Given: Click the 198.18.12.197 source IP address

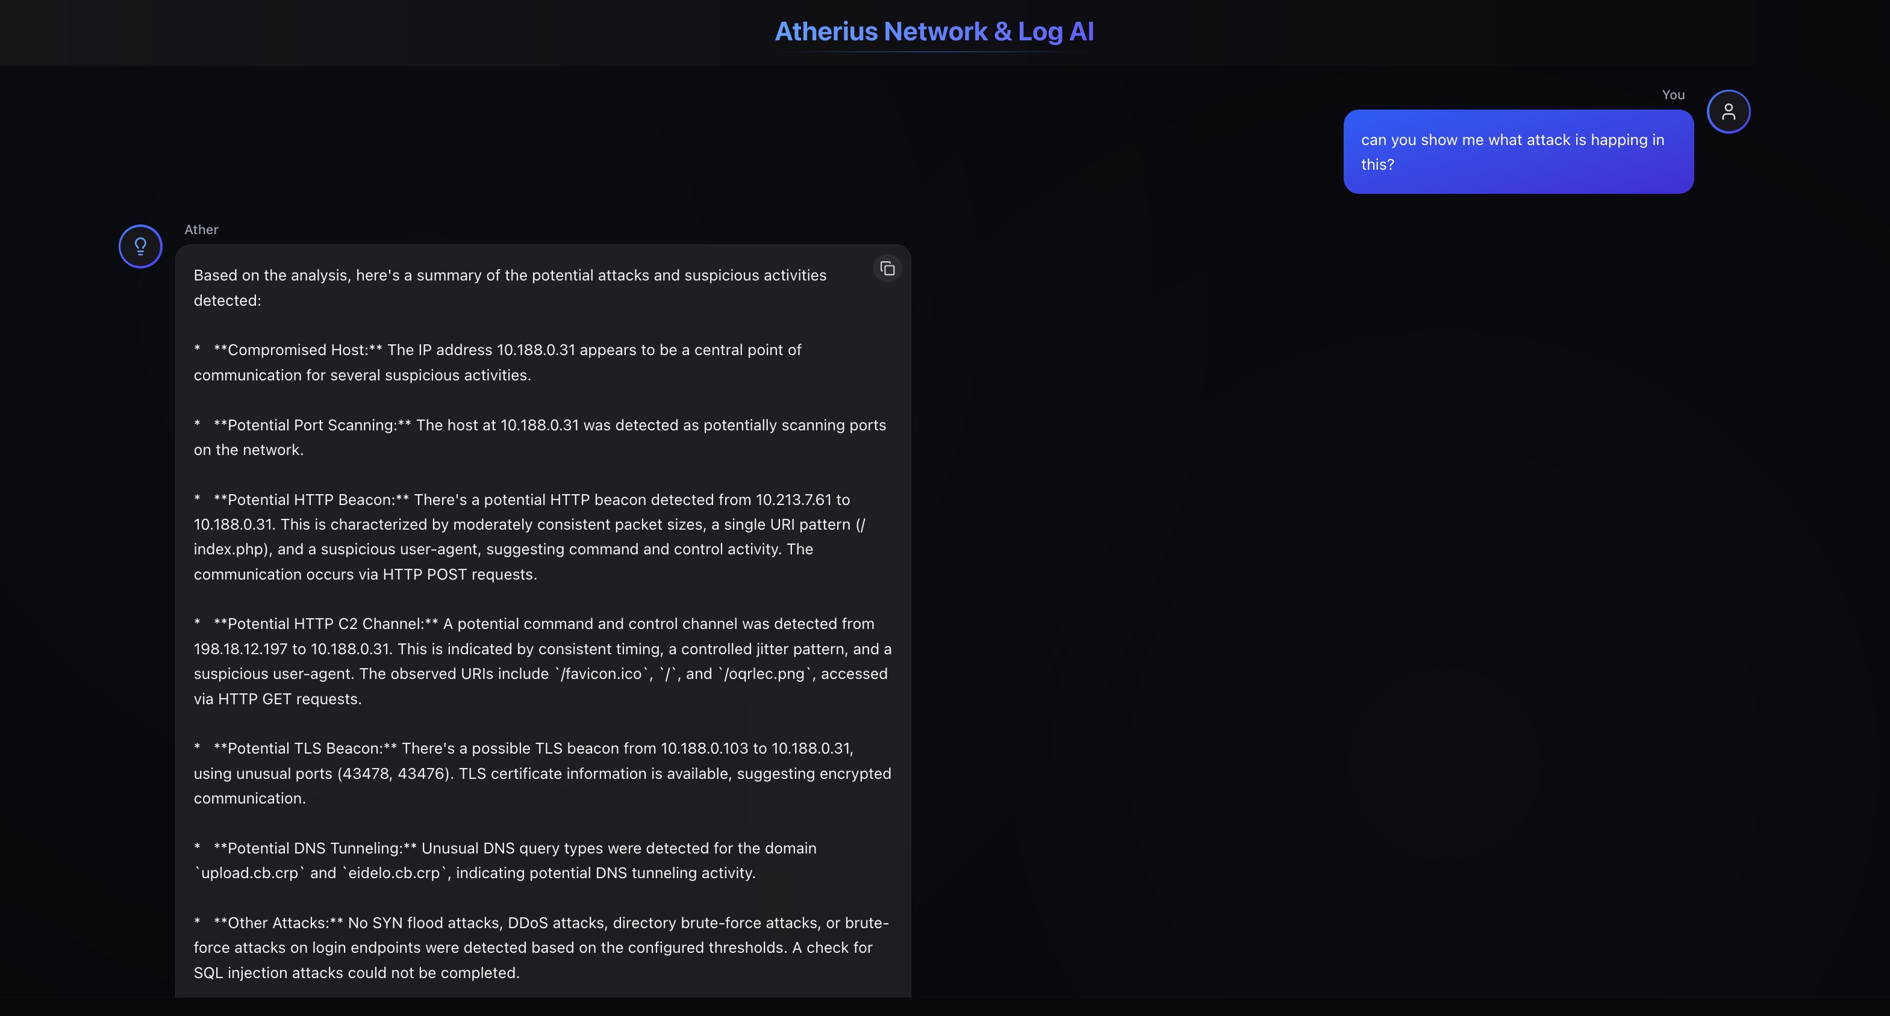Looking at the screenshot, I should (240, 649).
